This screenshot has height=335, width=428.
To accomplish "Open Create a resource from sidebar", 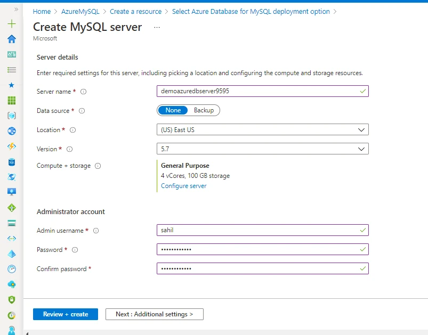I will tap(11, 23).
